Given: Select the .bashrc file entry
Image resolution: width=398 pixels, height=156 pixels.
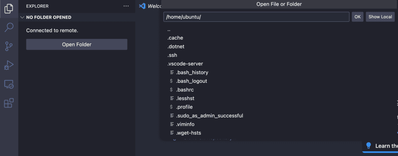Looking at the screenshot, I should pyautogui.click(x=185, y=90).
